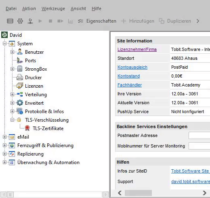Expand the Überwachung & Automation node
210x198 pixels.
tap(4, 162)
